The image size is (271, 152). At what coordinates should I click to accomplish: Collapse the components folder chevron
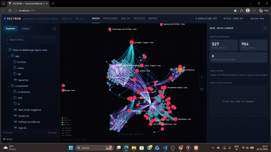(x=9, y=86)
